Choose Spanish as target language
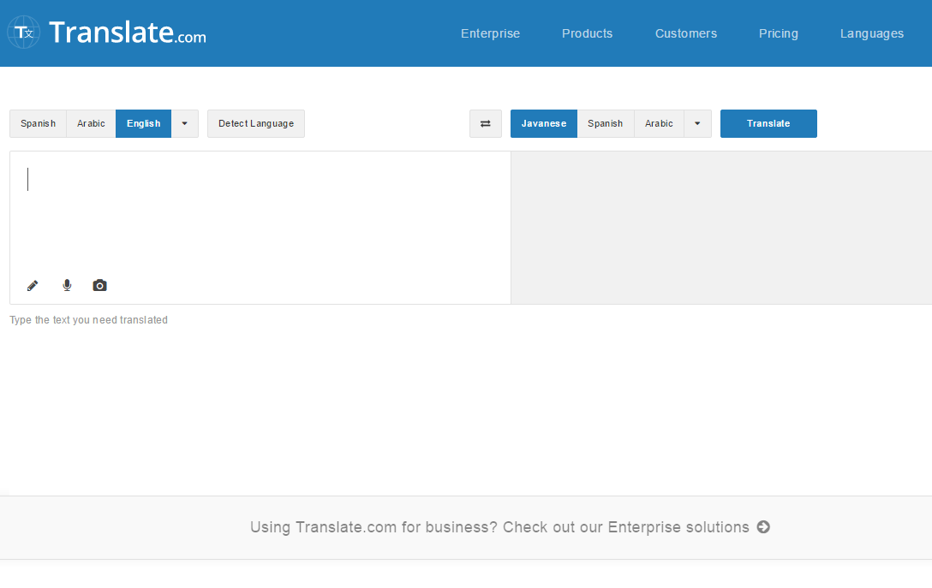The image size is (932, 588). click(x=605, y=123)
